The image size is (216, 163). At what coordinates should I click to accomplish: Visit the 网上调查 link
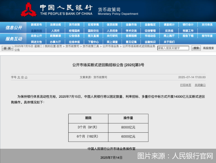click(112, 42)
